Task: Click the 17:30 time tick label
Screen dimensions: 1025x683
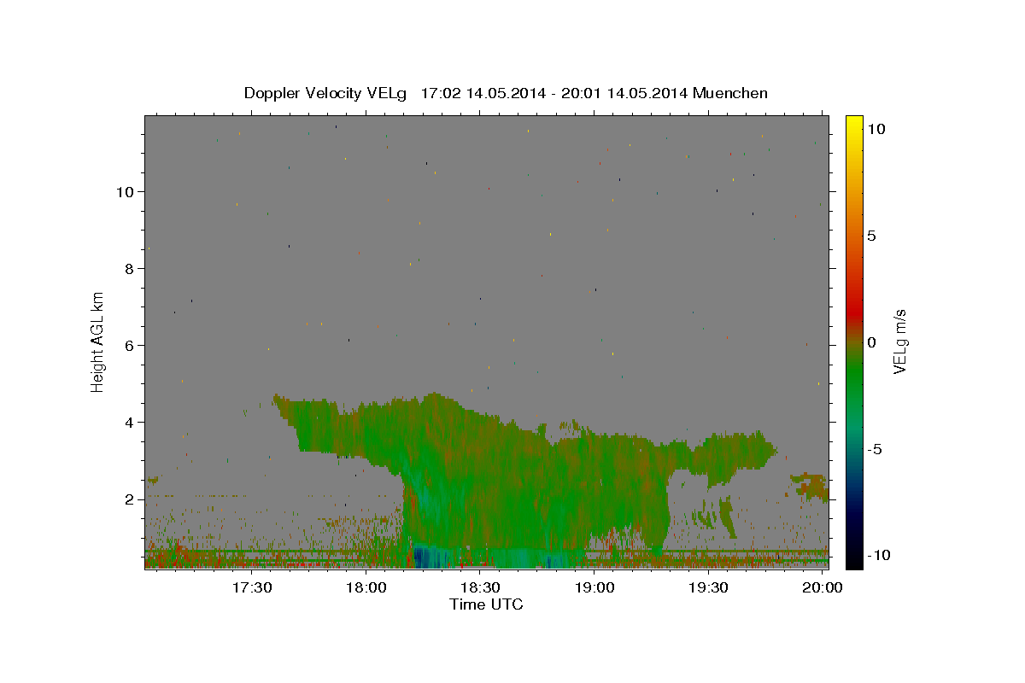Action: [253, 588]
